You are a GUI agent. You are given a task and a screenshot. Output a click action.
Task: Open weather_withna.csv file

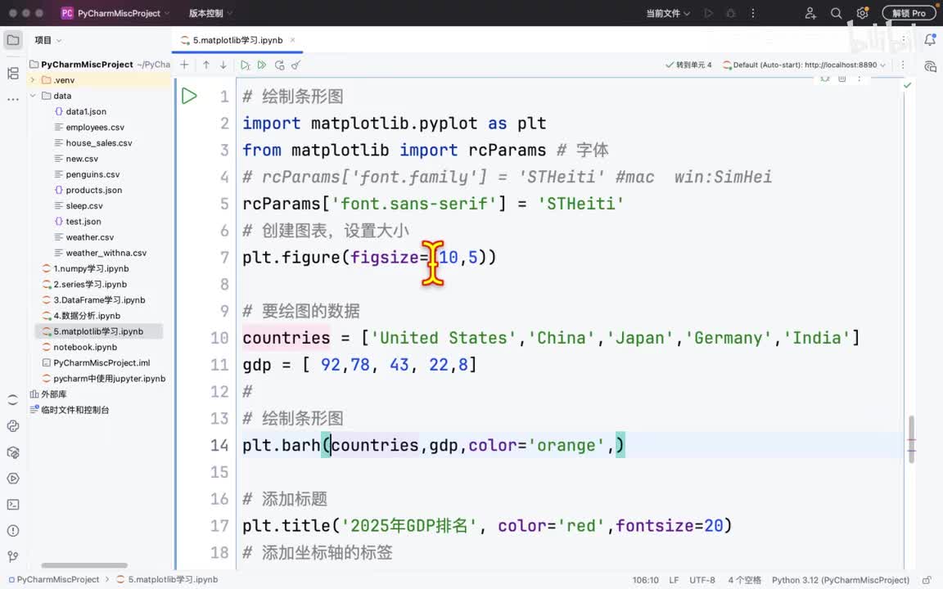pyautogui.click(x=106, y=253)
